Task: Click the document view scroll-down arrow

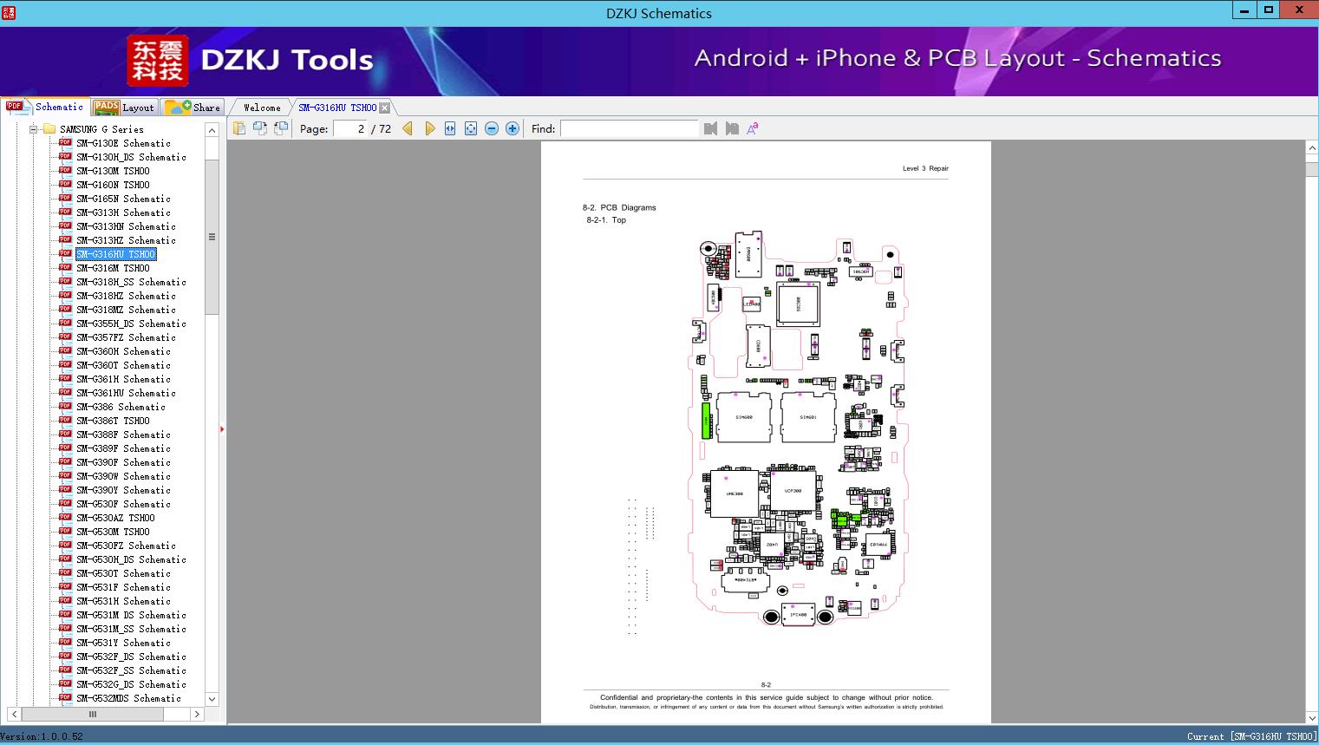Action: (1311, 717)
